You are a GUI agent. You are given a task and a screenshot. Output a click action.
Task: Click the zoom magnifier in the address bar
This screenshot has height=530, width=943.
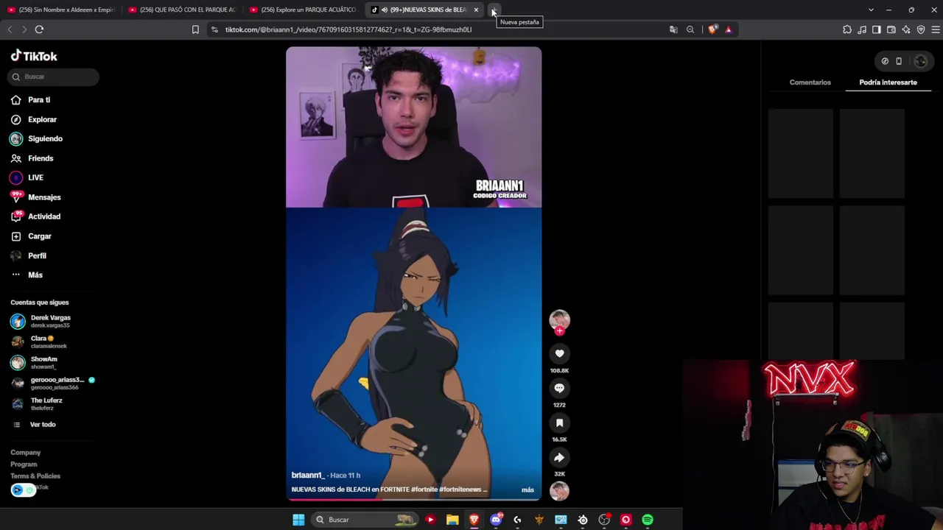(x=690, y=29)
